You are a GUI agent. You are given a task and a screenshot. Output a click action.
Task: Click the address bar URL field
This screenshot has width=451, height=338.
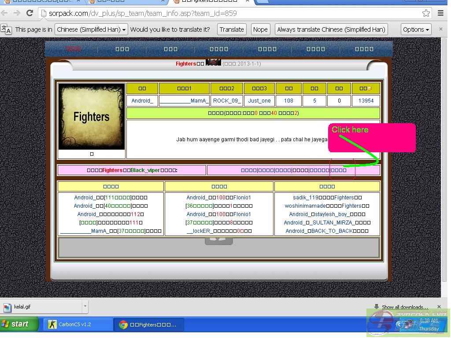click(x=229, y=13)
